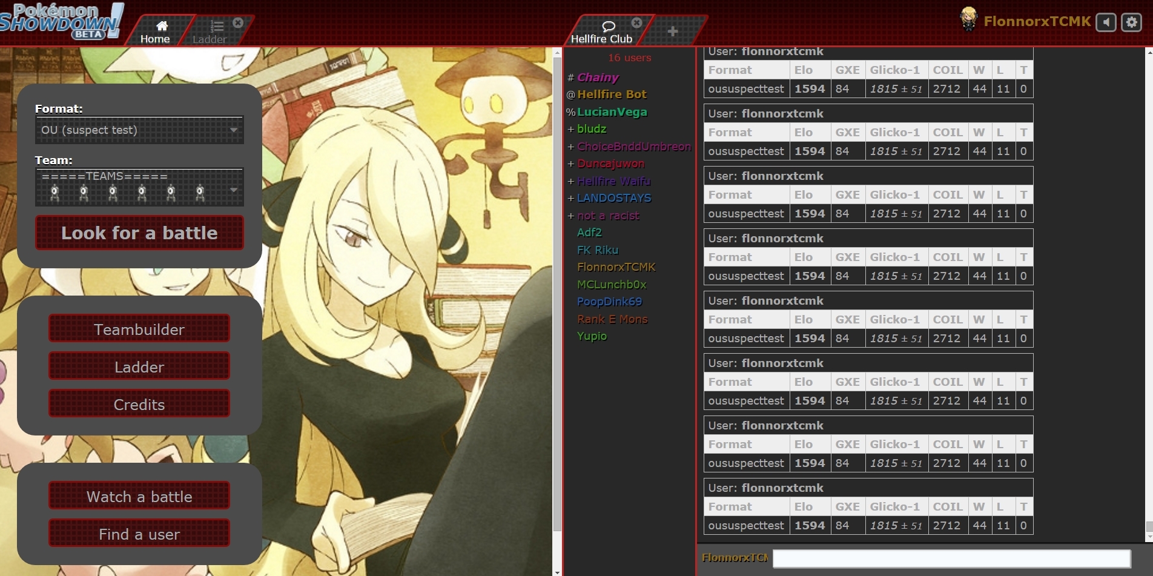Close the Hellfire Club chat tab
Image resolution: width=1153 pixels, height=576 pixels.
click(636, 23)
